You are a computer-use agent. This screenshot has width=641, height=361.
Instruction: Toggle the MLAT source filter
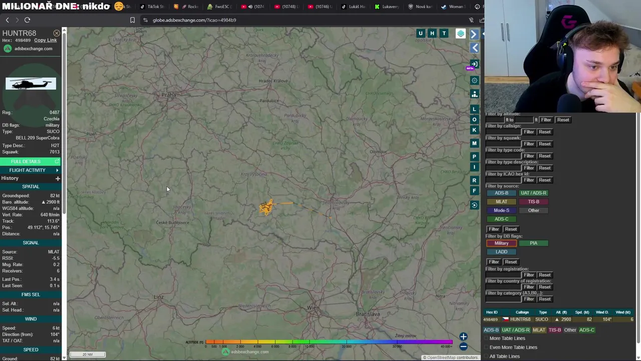pos(501,202)
